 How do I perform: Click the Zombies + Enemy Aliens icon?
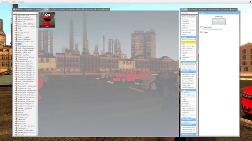coord(17,130)
